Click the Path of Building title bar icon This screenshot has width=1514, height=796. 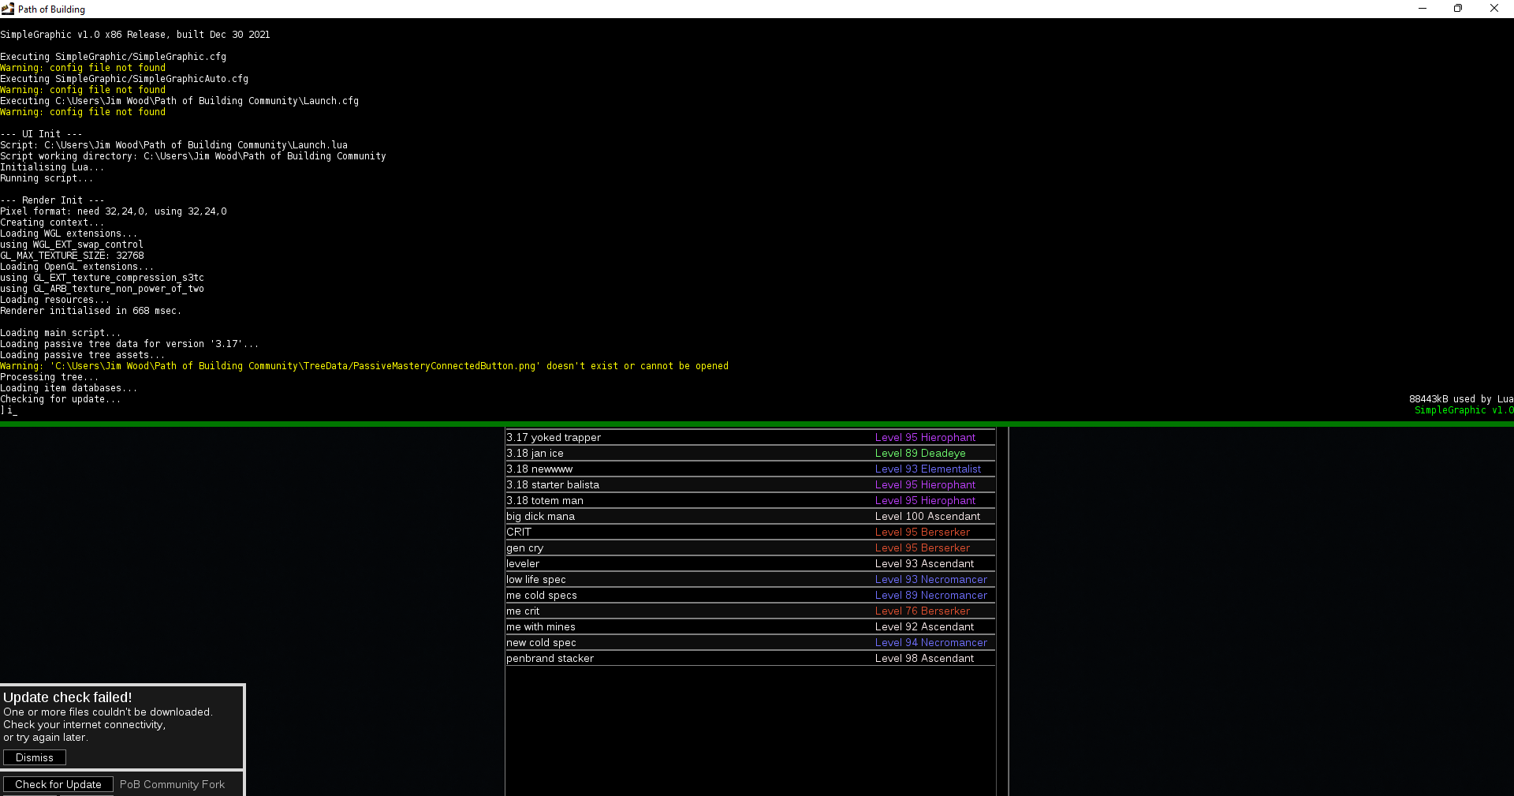8,9
